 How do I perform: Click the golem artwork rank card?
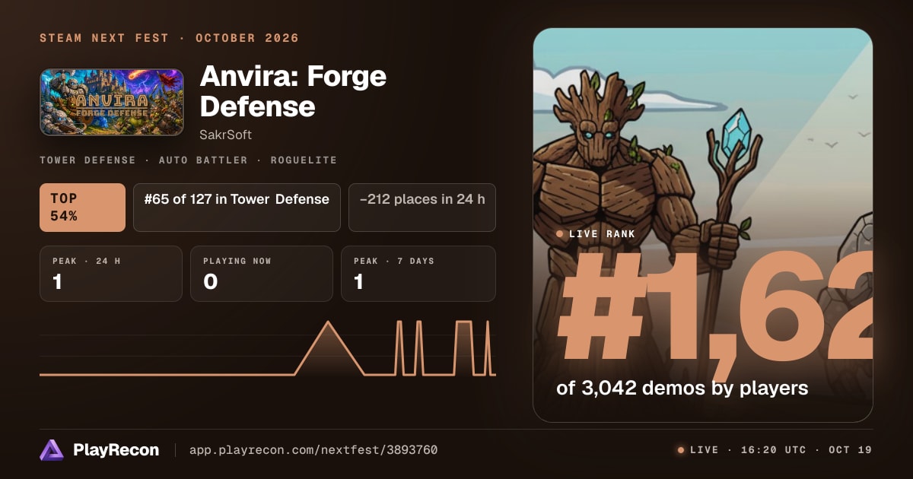click(x=702, y=225)
